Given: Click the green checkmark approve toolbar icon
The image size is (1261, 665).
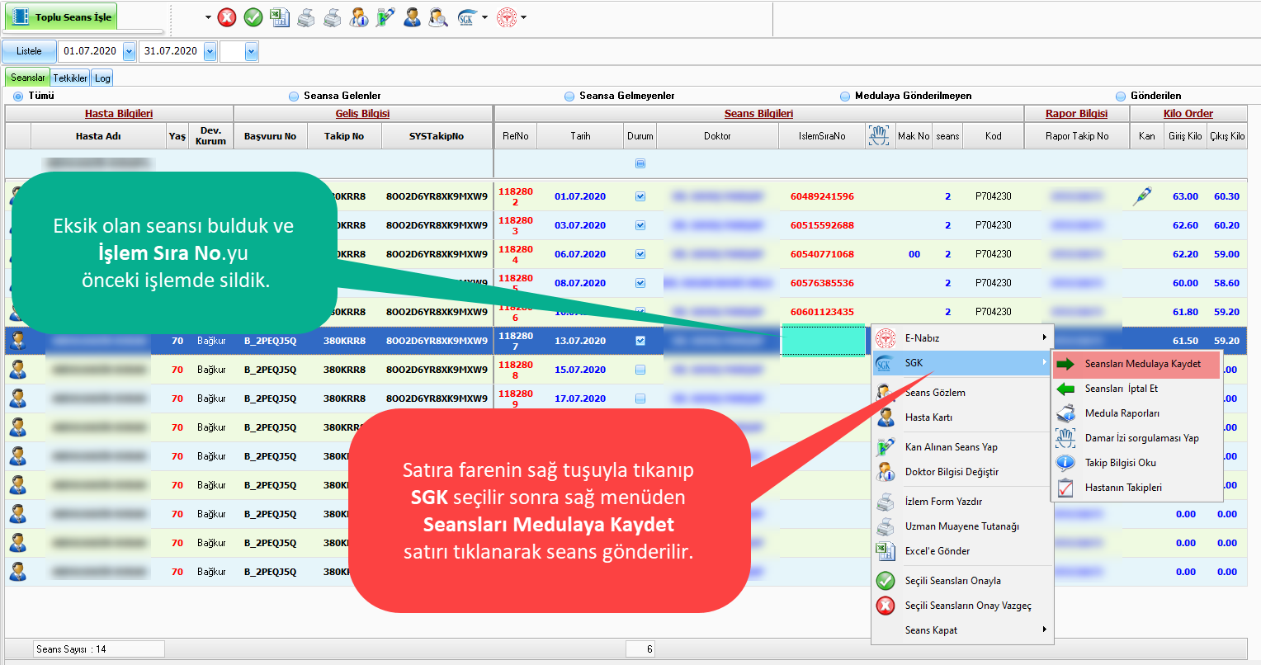Looking at the screenshot, I should 253,17.
